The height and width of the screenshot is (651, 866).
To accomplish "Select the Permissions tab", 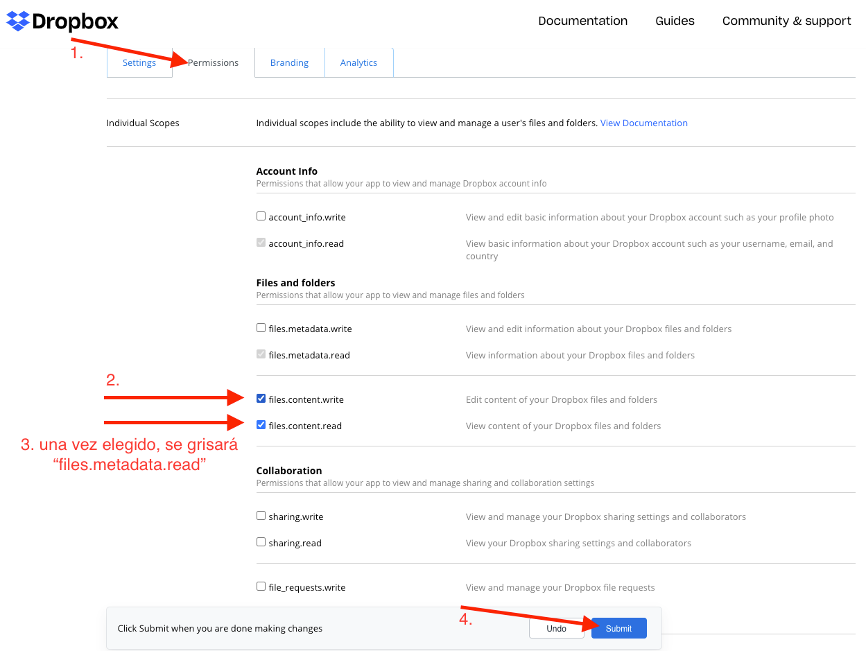I will click(x=214, y=62).
